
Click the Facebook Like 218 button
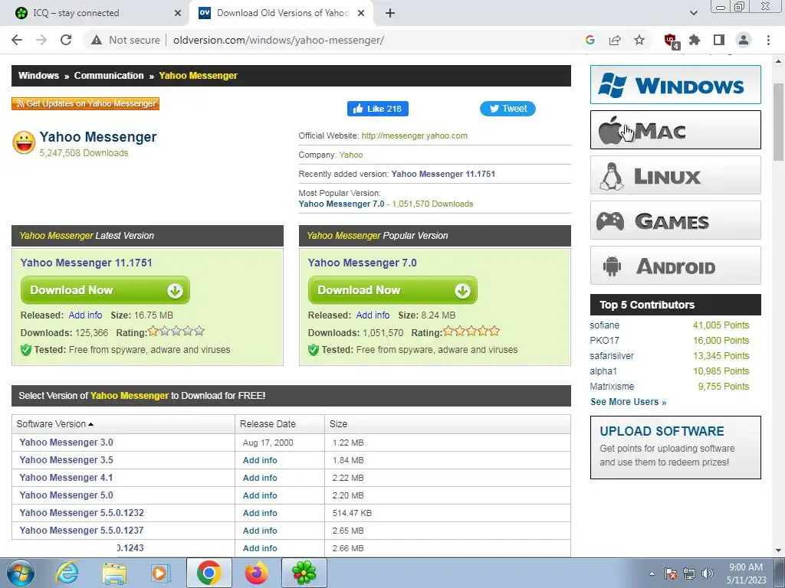click(x=378, y=109)
